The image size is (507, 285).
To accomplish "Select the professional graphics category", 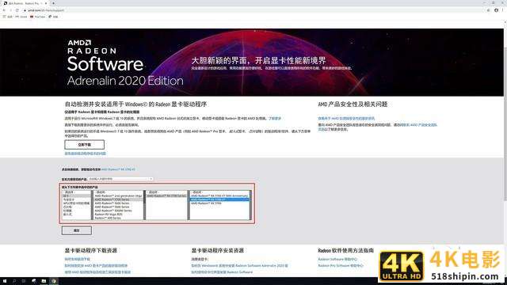I will tap(76, 199).
